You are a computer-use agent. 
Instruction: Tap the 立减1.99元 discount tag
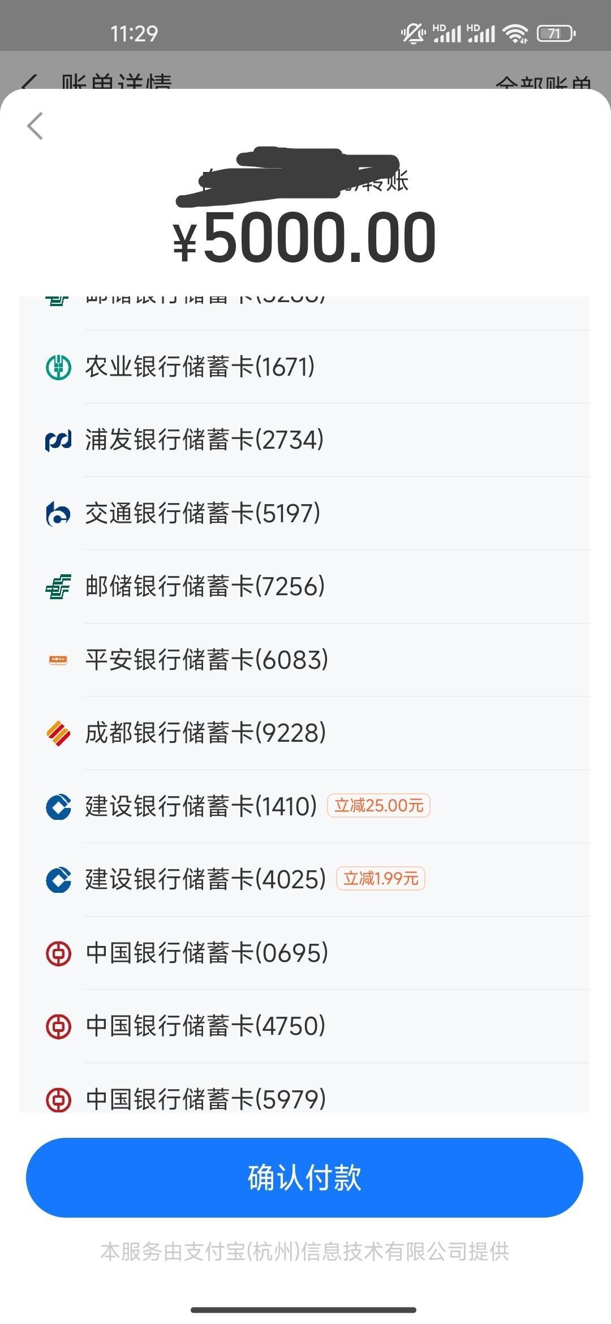pyautogui.click(x=381, y=879)
